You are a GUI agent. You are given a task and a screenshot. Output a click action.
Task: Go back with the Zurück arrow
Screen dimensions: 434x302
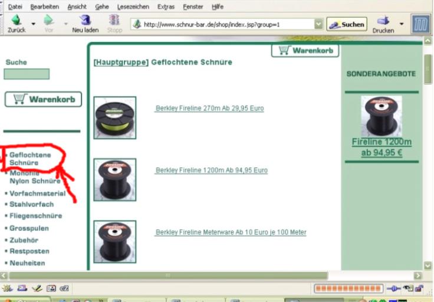tap(17, 23)
